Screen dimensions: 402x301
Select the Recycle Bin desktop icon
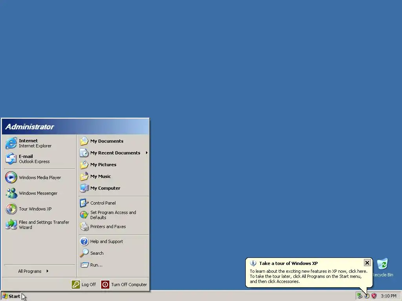coord(382,268)
